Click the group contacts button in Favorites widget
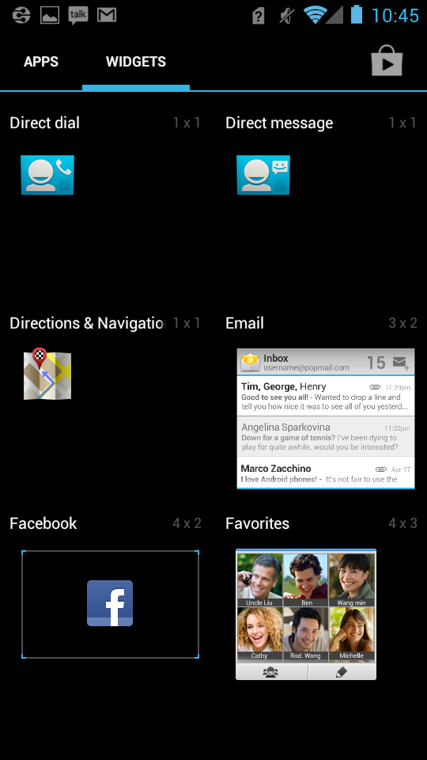Viewport: 427px width, 760px height. [270, 672]
